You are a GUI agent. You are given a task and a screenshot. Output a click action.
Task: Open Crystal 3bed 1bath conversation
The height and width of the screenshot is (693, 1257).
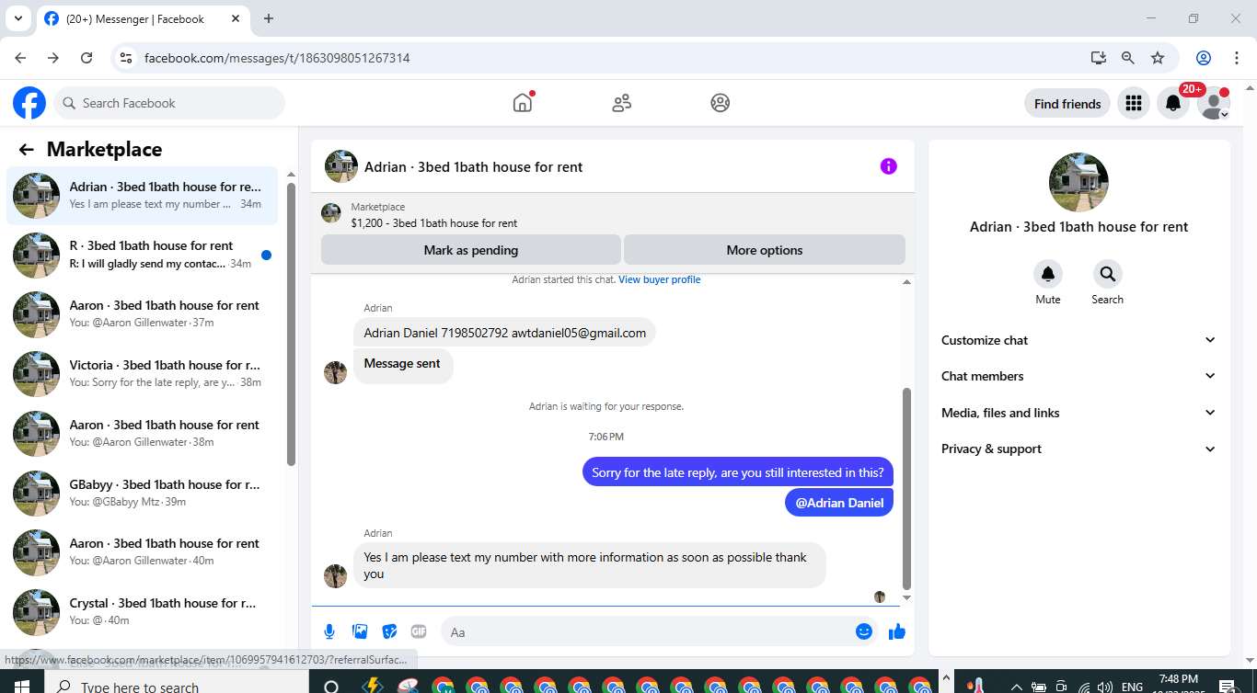click(142, 612)
